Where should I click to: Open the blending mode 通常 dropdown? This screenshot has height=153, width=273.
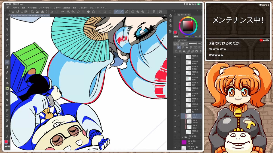click(x=184, y=44)
